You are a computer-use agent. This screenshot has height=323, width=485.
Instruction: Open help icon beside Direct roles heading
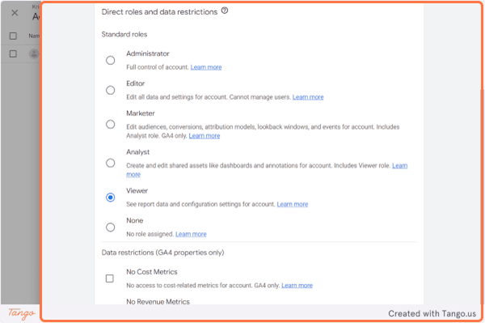tap(225, 11)
